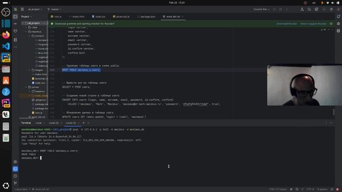Switch to the javascript.js editor tab

click(x=121, y=17)
